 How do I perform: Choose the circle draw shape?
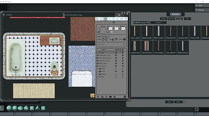105,23
